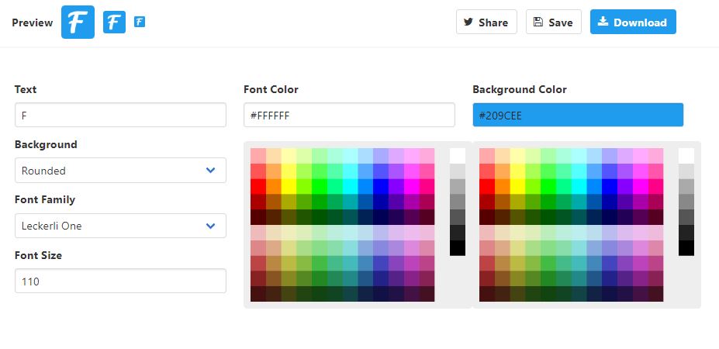Edit the Background Color hex field
Image resolution: width=719 pixels, height=349 pixels.
[578, 116]
